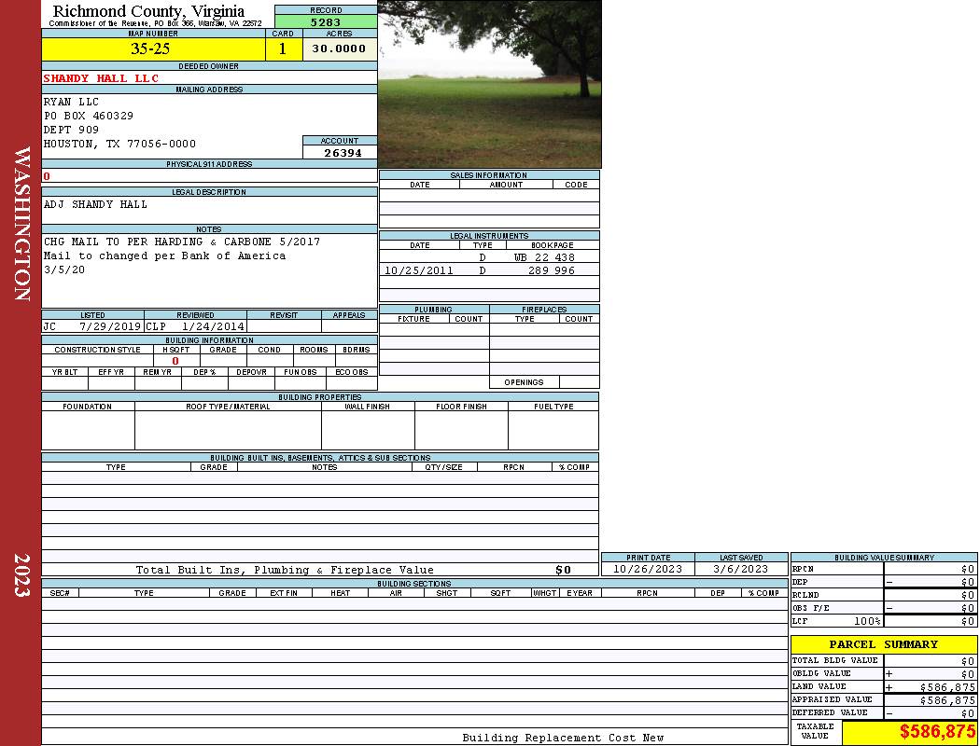Viewport: 980px width, 746px height.
Task: Select the print date 10/26/2023
Action: point(647,569)
